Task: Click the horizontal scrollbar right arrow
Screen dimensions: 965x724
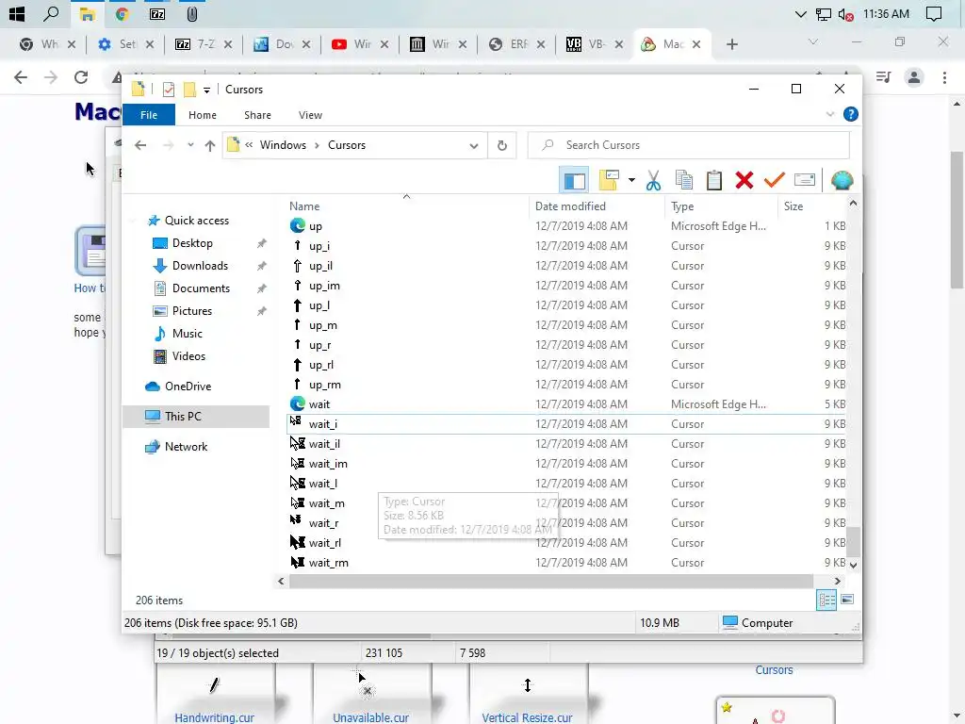Action: 837,581
